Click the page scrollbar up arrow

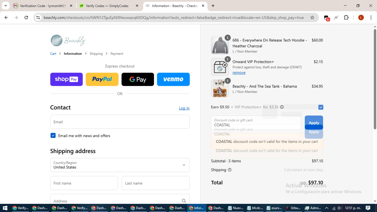pos(375,26)
